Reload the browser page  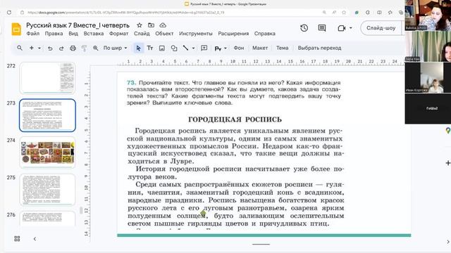coord(9,13)
